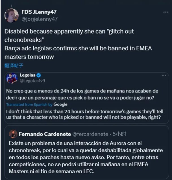The width and height of the screenshot is (172, 180).
Task: Click Fernando Cardenete's profile avatar
Action: [13, 134]
